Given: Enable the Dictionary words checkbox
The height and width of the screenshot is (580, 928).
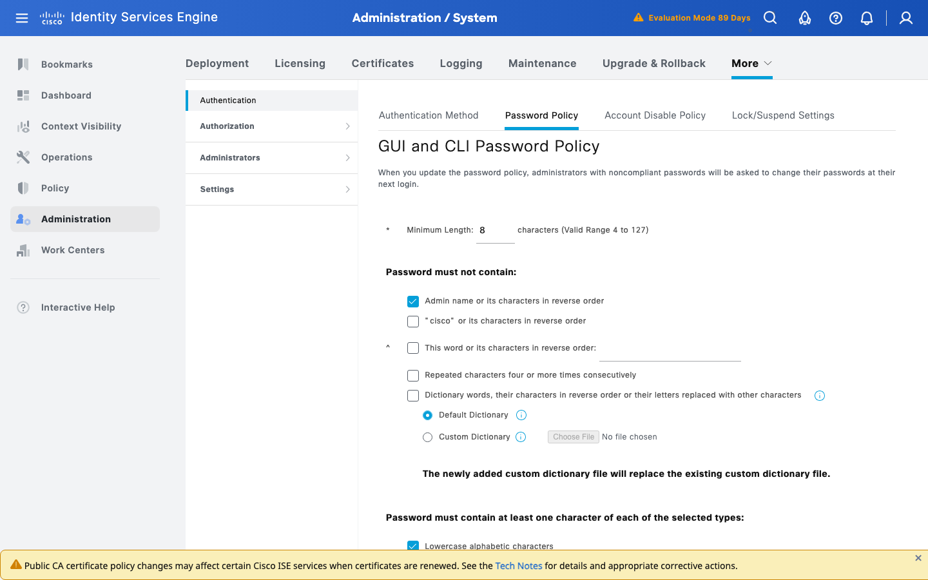Looking at the screenshot, I should [413, 396].
